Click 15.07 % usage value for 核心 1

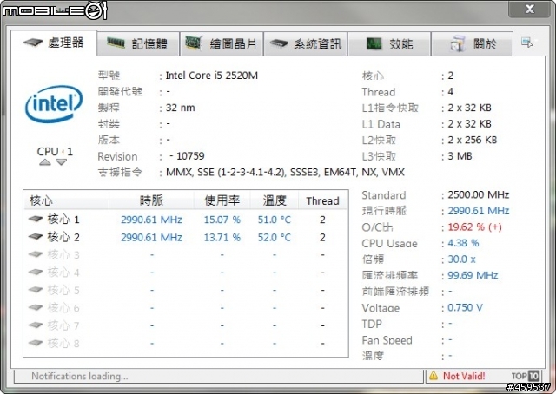[222, 220]
